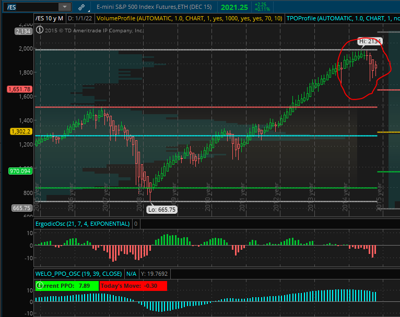400x317 pixels.
Task: Click the ErgodicOsc 0 value box
Action: pyautogui.click(x=136, y=224)
